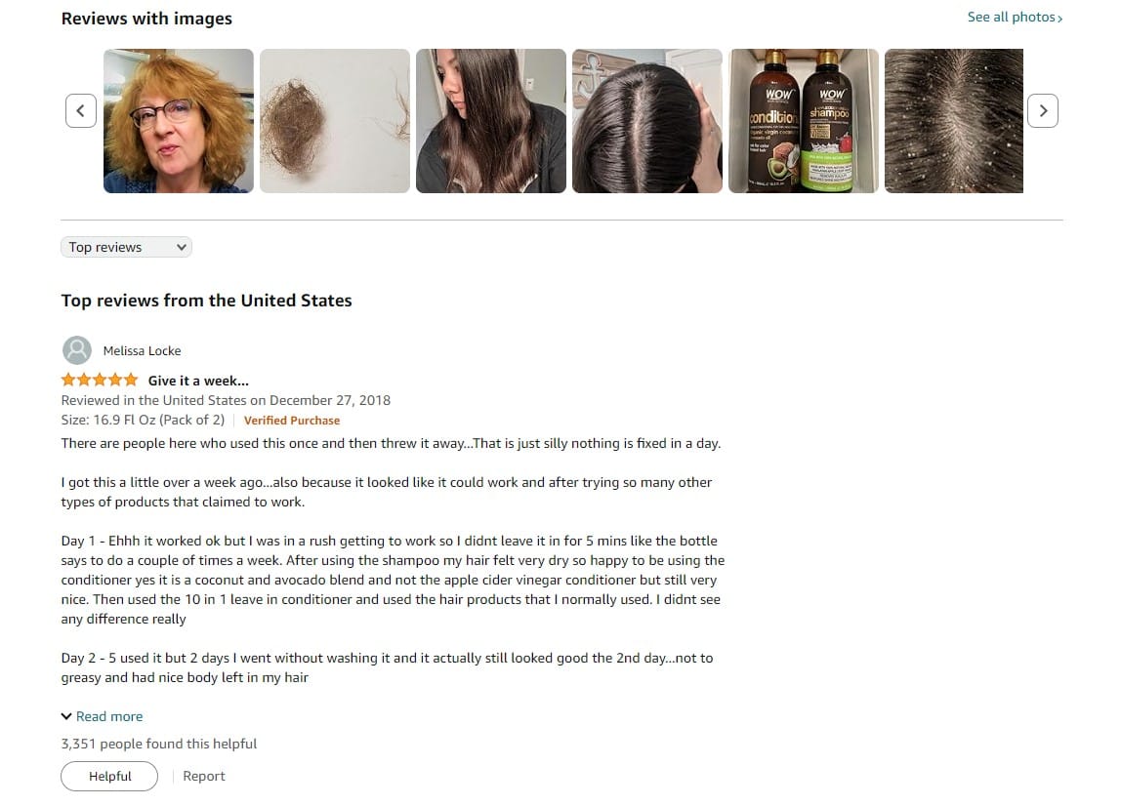Open the long brown hair review photo

tap(491, 121)
